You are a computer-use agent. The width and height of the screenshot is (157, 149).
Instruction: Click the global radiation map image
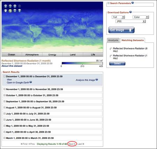point(52,27)
